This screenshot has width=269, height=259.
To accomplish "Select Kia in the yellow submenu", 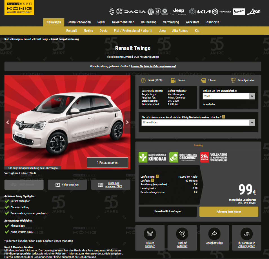I will 197,31.
